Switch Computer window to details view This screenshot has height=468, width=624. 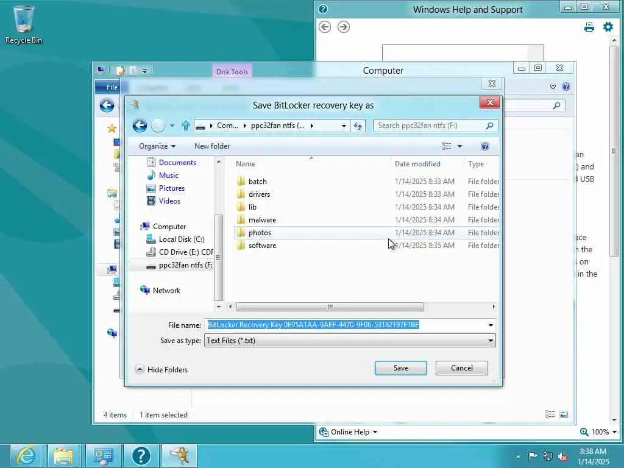(550, 414)
